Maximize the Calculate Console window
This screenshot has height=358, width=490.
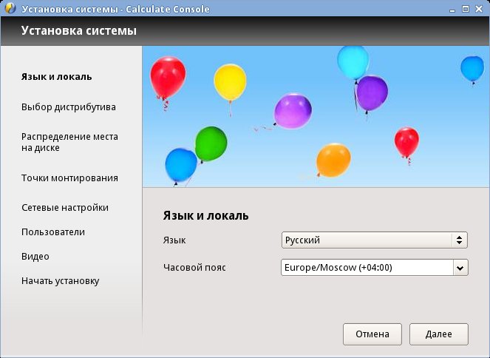(x=466, y=9)
